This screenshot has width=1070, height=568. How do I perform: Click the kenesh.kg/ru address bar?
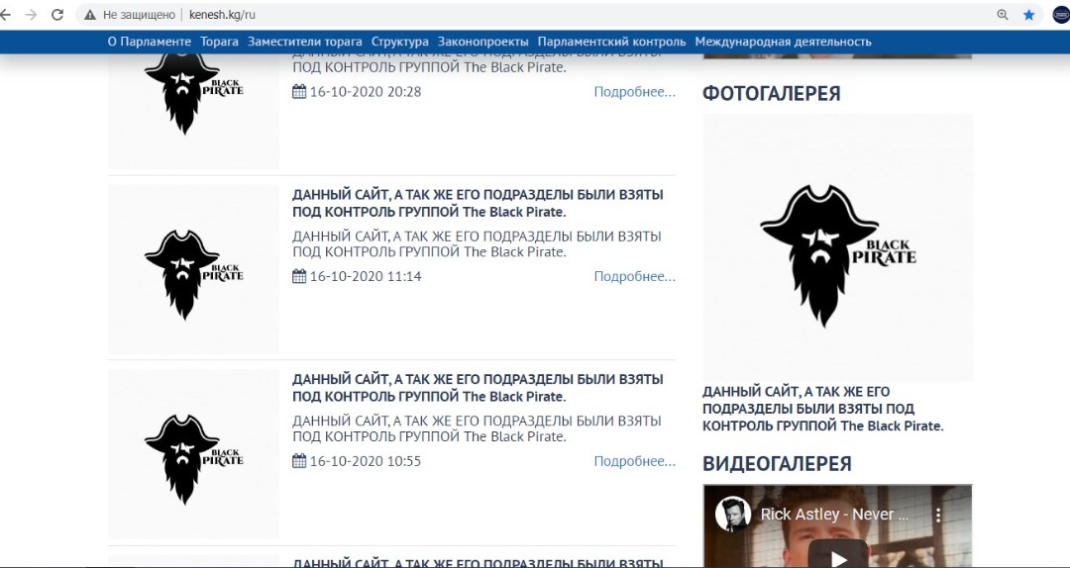(x=560, y=15)
